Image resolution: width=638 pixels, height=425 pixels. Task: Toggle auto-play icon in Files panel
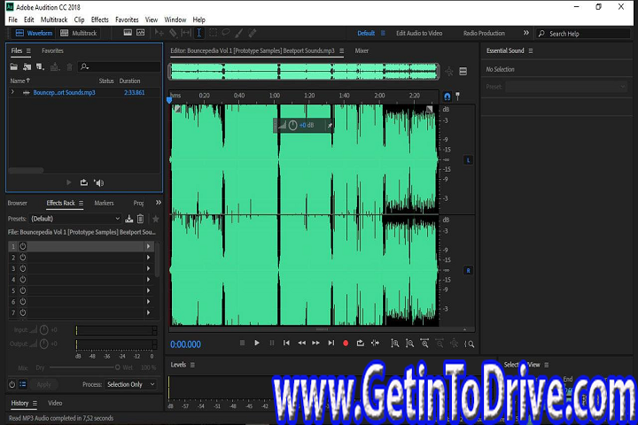coord(99,183)
